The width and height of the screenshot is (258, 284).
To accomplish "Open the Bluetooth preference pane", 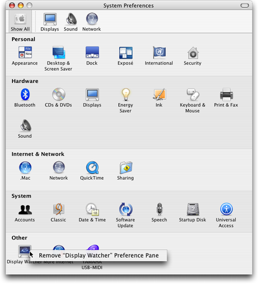I will 25,98.
